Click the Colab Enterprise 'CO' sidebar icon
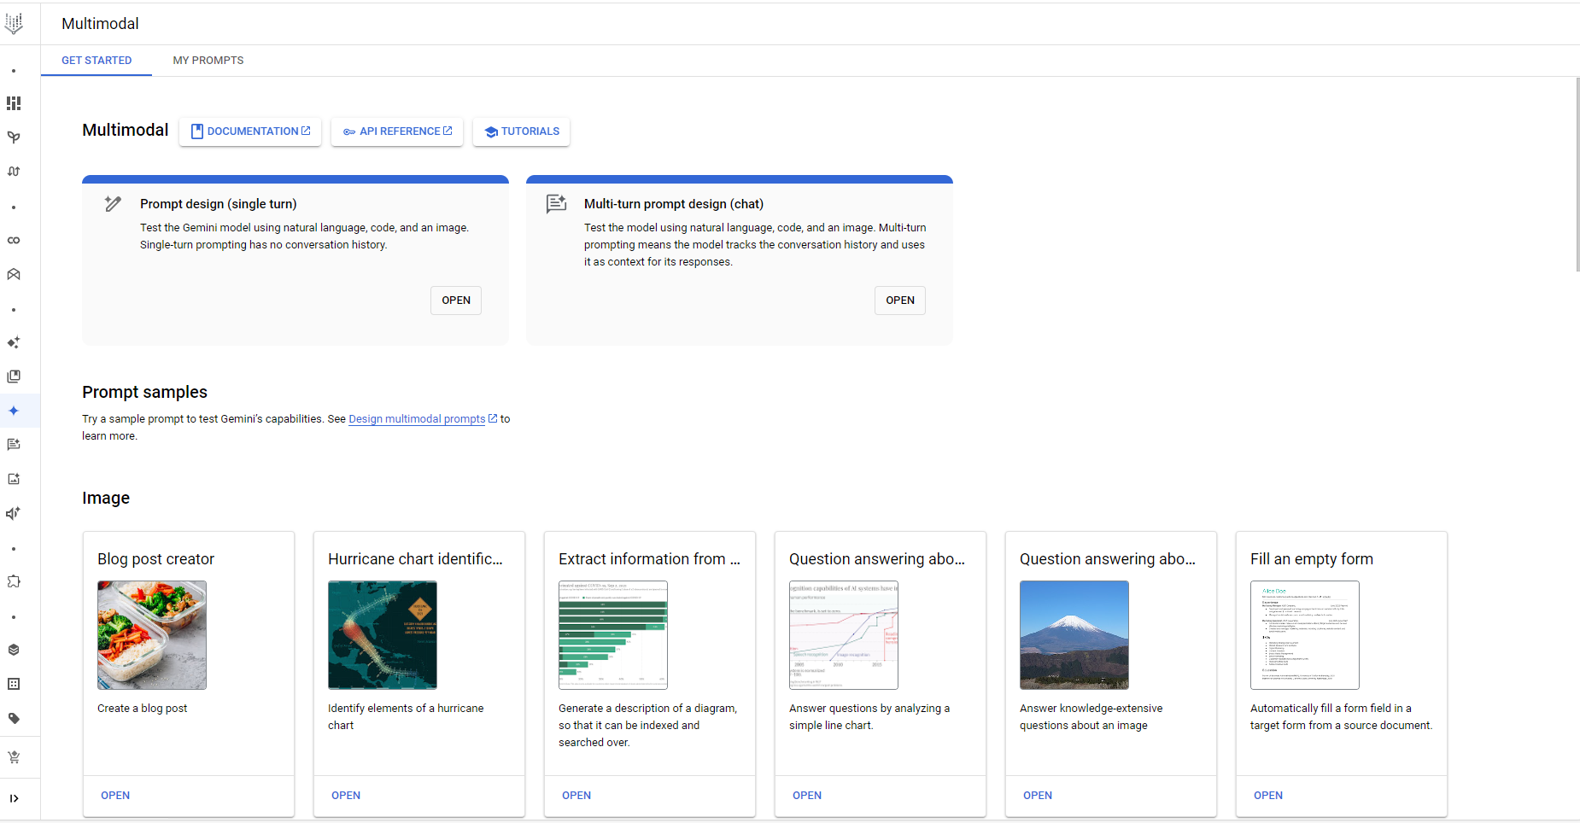This screenshot has height=823, width=1580. coord(14,240)
